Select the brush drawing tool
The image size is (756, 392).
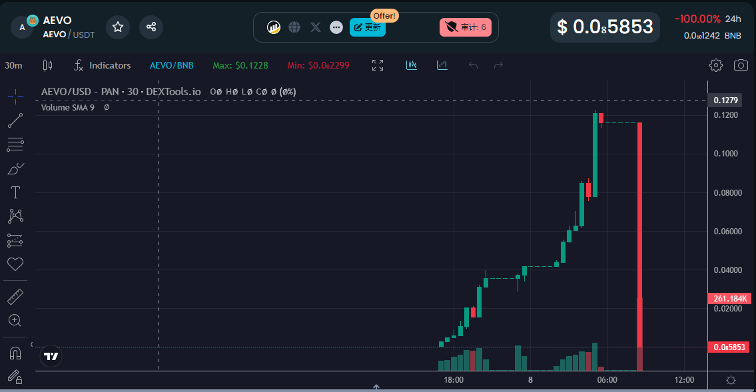[15, 168]
